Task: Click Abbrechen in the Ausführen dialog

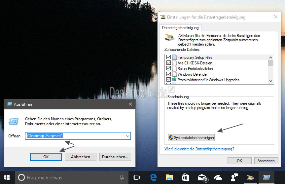Action: [81, 157]
